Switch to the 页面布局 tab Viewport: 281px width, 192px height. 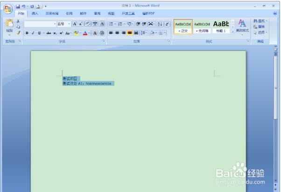pos(52,14)
